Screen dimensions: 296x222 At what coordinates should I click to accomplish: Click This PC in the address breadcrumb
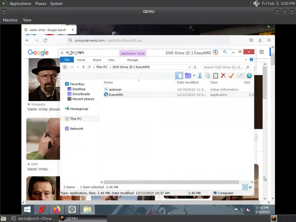(102, 67)
